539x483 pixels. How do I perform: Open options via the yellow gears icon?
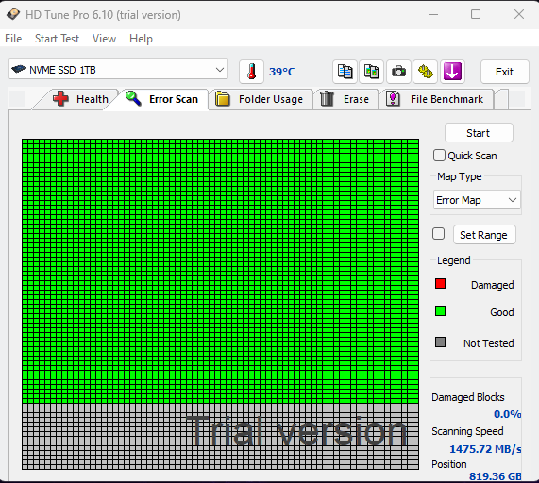click(425, 72)
